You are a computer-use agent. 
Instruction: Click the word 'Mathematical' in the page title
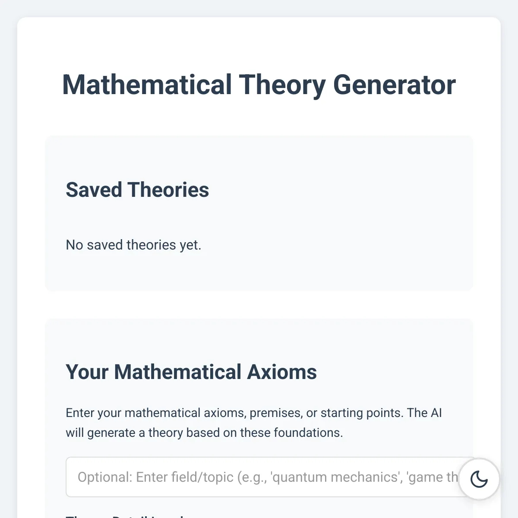(147, 85)
